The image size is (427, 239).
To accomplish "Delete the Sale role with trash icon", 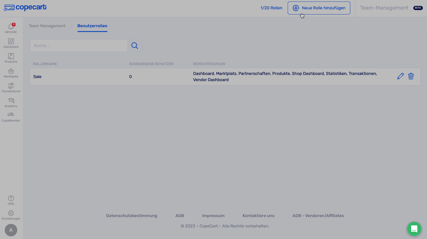I will click(411, 76).
